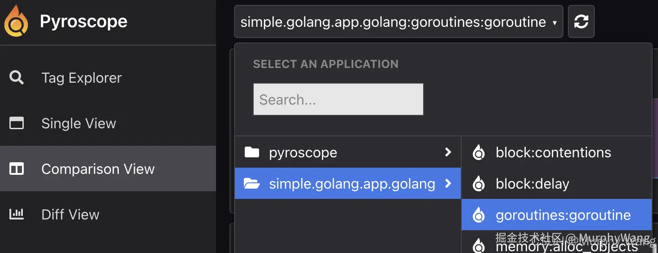
Task: Click the Tag Explorer magnifier icon
Action: [x=17, y=78]
